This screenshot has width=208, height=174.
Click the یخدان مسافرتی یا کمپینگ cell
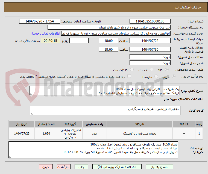[x=140, y=133]
